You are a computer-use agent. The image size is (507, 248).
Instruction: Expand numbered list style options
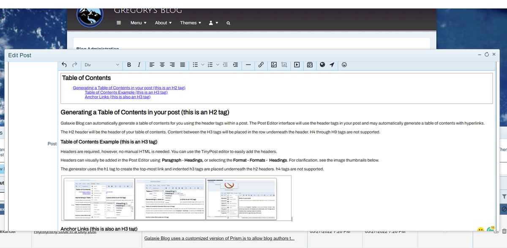click(218, 65)
